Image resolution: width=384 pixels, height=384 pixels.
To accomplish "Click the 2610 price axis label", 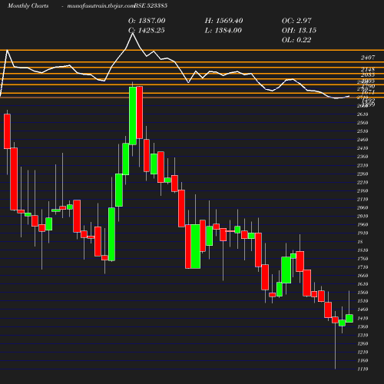I will tap(362, 114).
